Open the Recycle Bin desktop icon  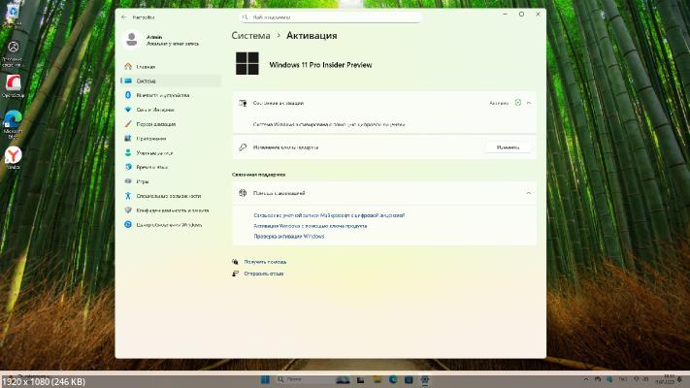13,16
